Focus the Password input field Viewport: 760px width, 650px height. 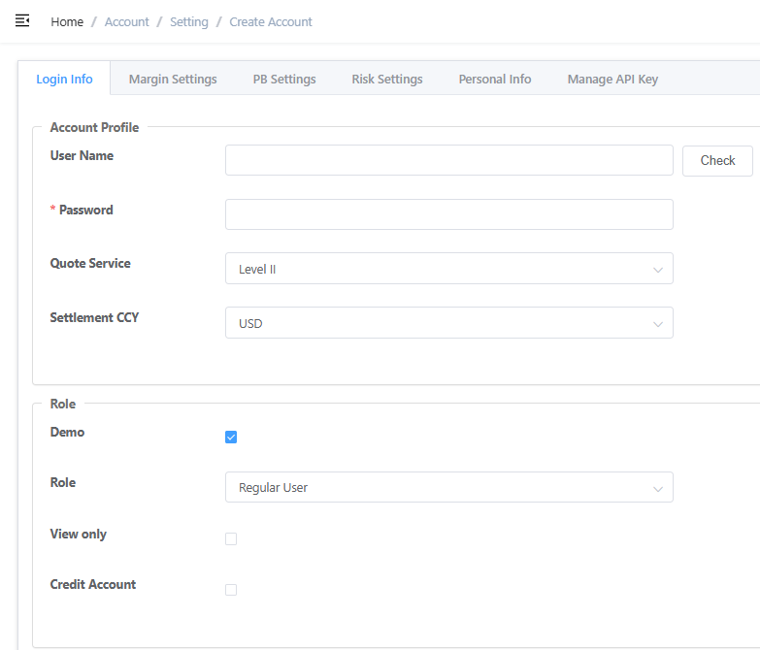(x=448, y=214)
